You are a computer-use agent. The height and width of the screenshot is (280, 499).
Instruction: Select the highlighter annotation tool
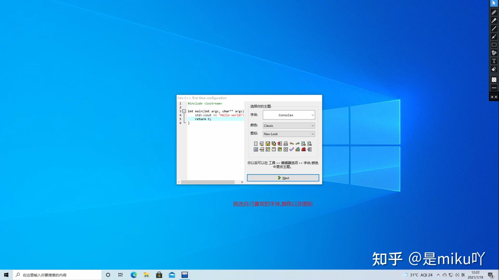(x=494, y=20)
